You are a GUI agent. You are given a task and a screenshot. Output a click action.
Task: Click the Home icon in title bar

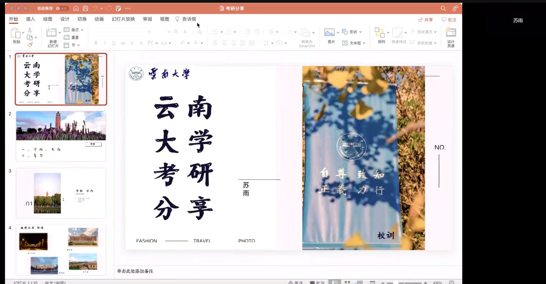(76, 8)
